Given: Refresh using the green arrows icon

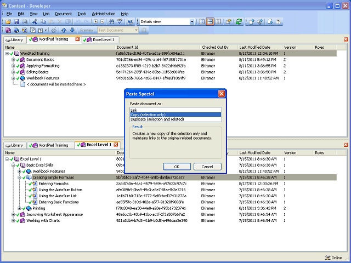Looking at the screenshot, I should 239,22.
